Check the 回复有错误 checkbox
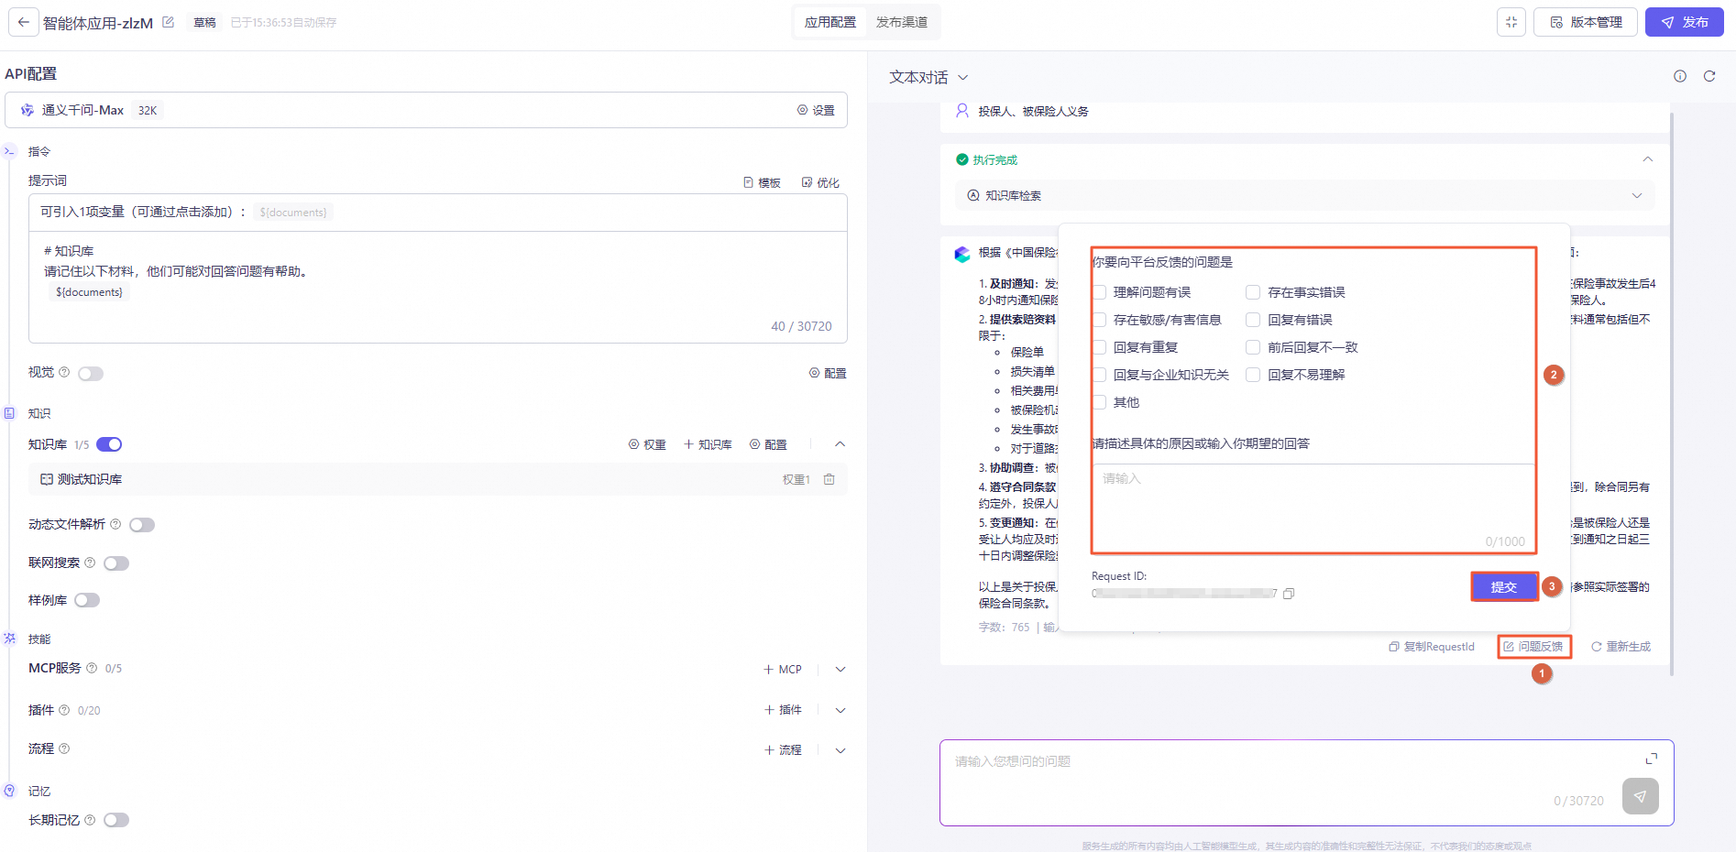This screenshot has height=852, width=1736. click(1253, 320)
